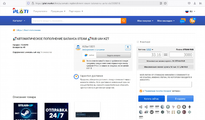Save page to Pocket icon

click(189, 3)
